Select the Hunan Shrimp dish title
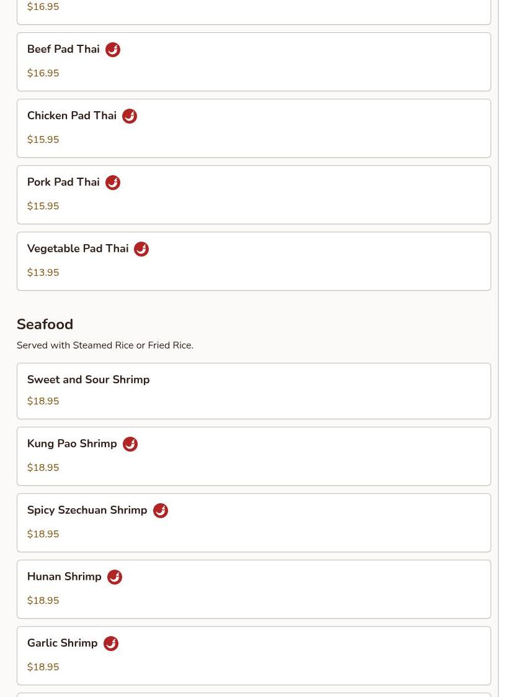Viewport: 511px width, 697px height. (64, 576)
